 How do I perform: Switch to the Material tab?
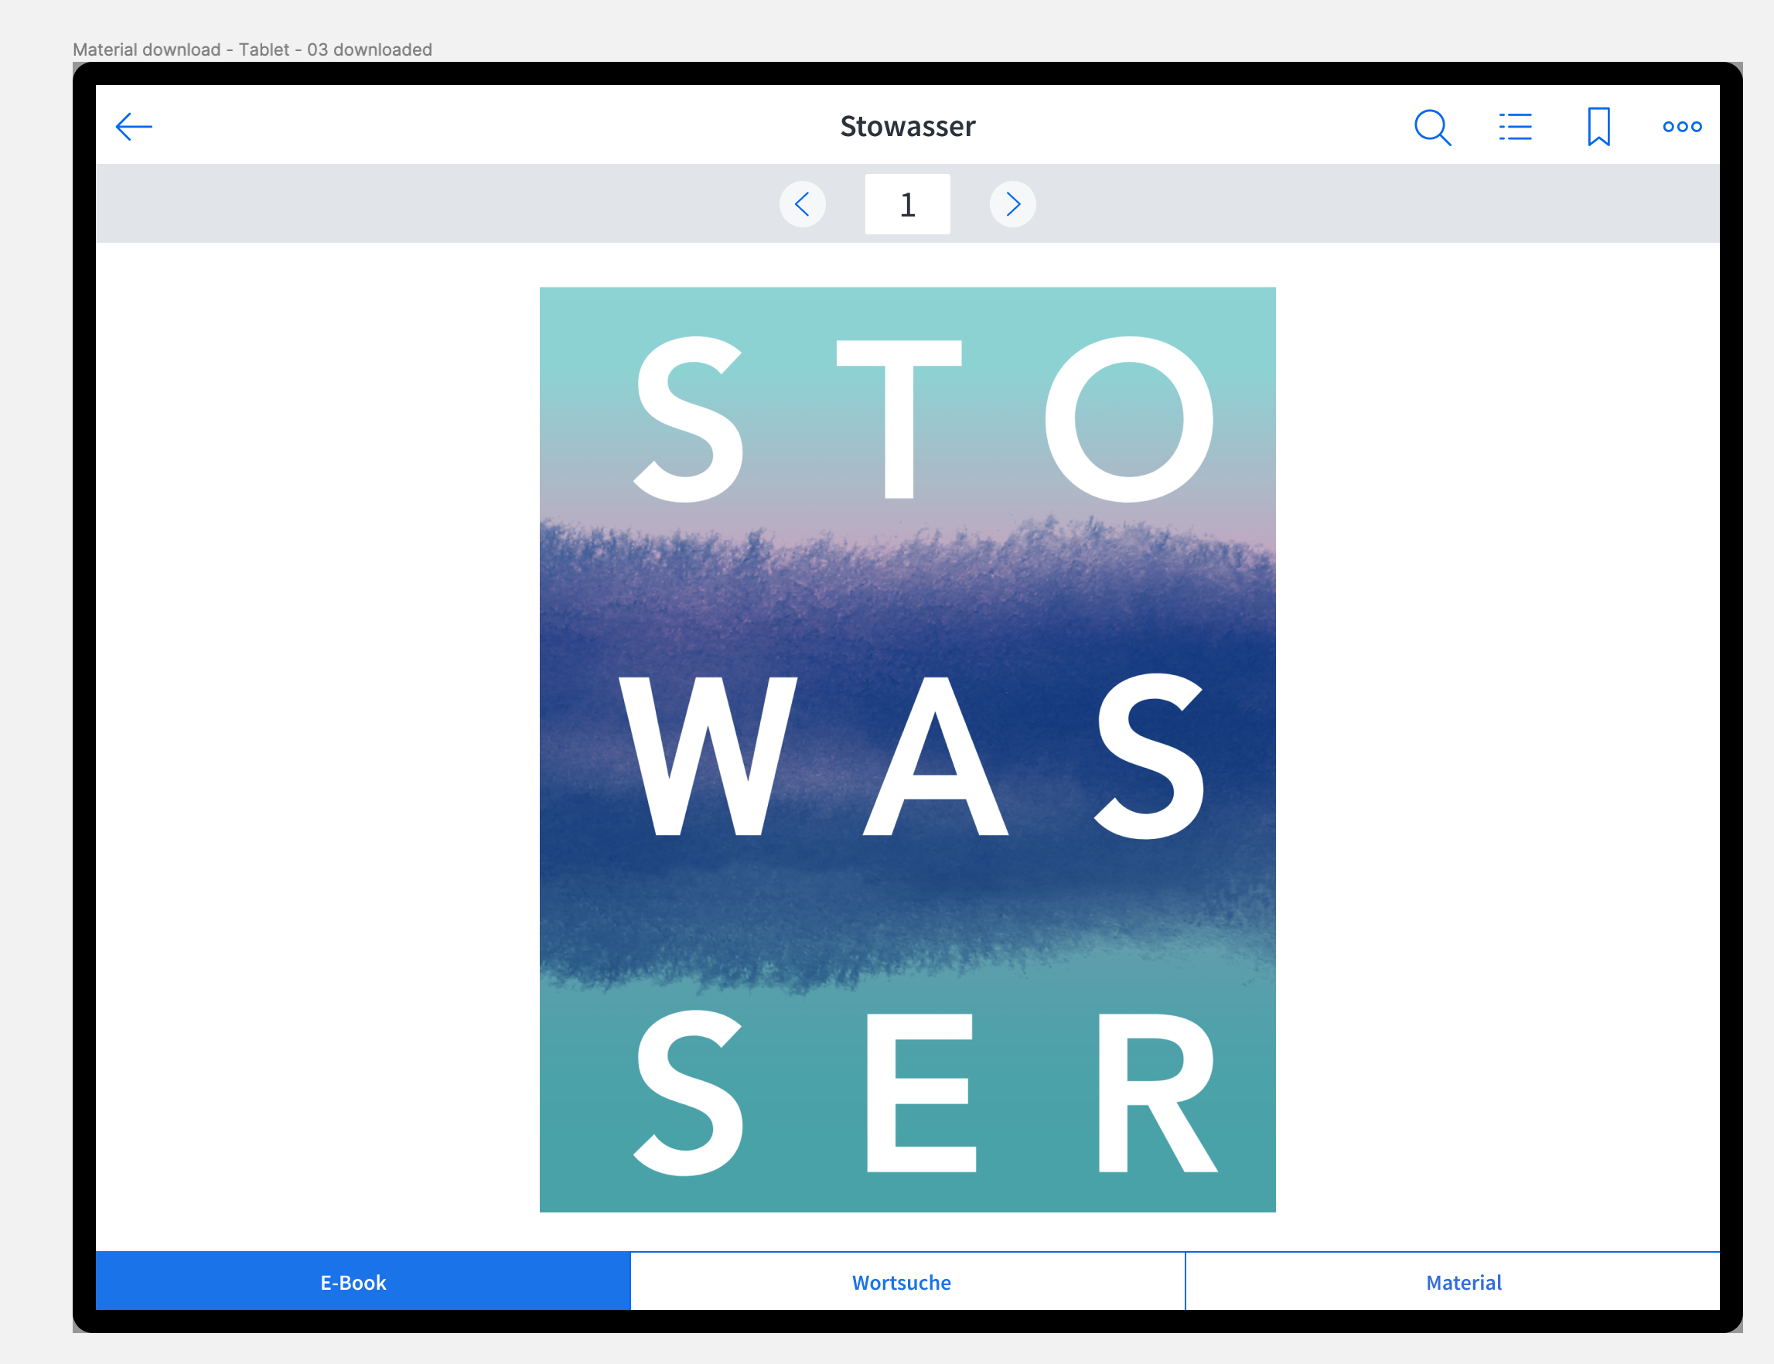(x=1452, y=1281)
